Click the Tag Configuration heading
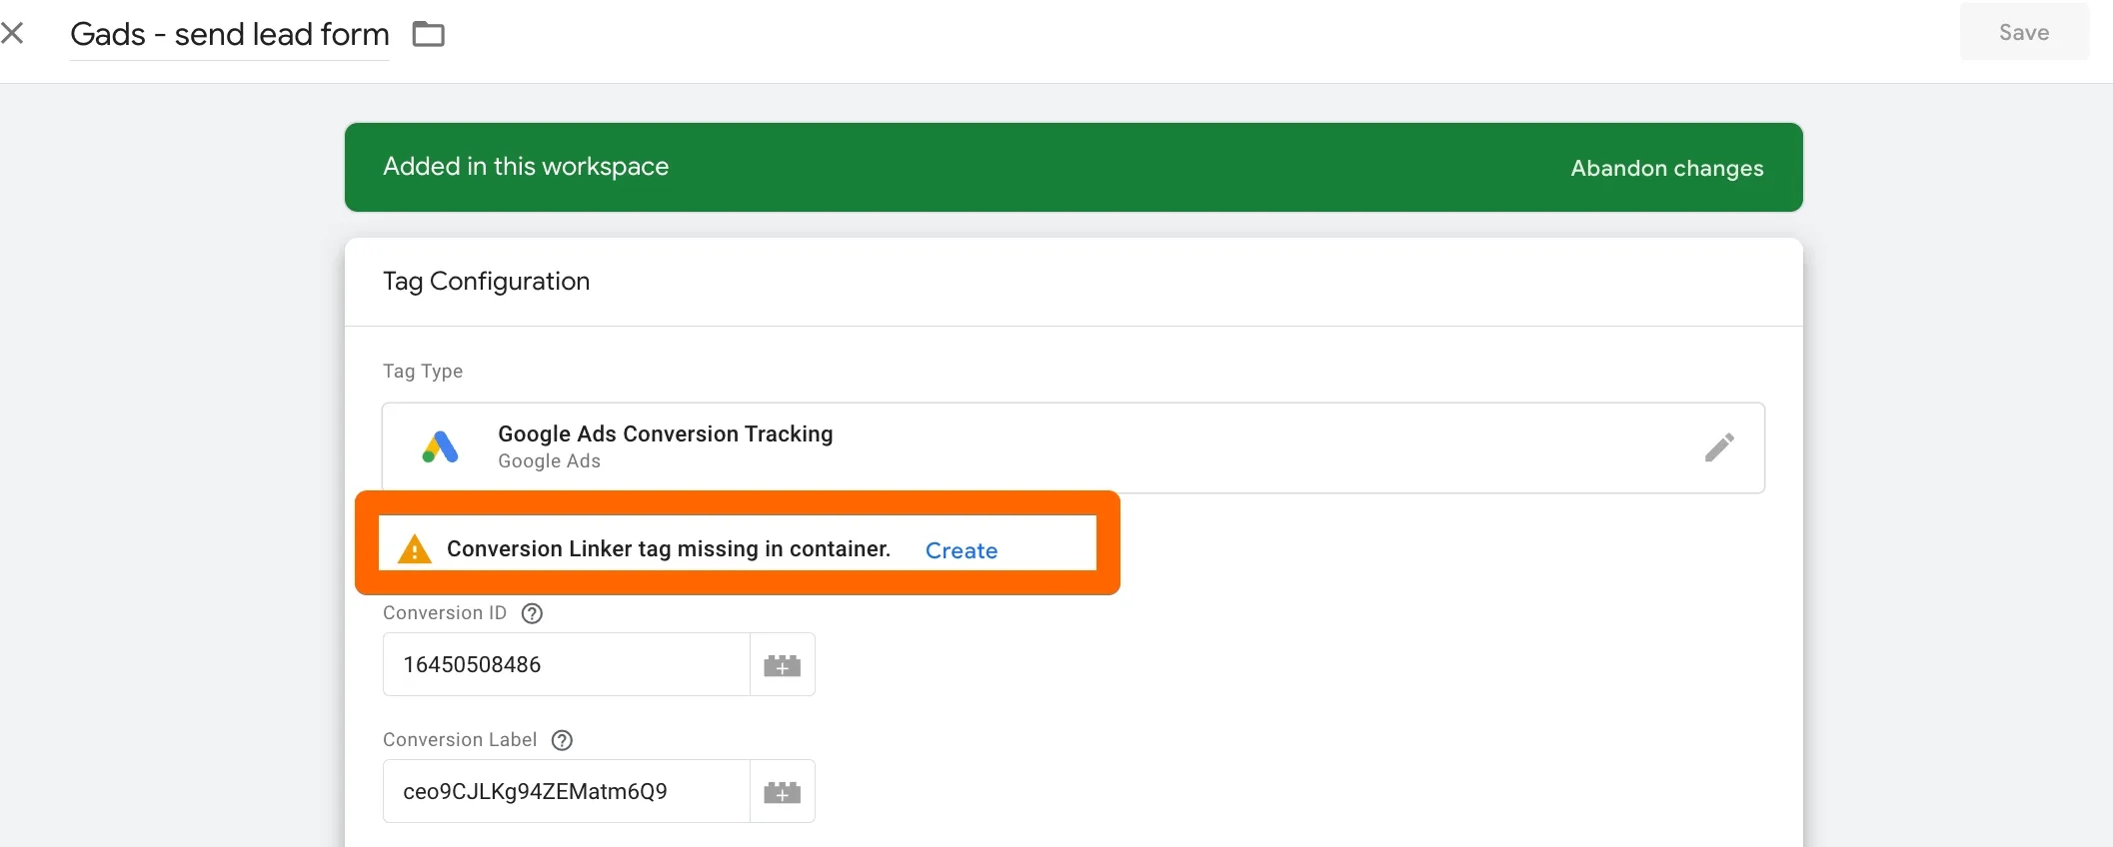The height and width of the screenshot is (847, 2113). pyautogui.click(x=486, y=282)
